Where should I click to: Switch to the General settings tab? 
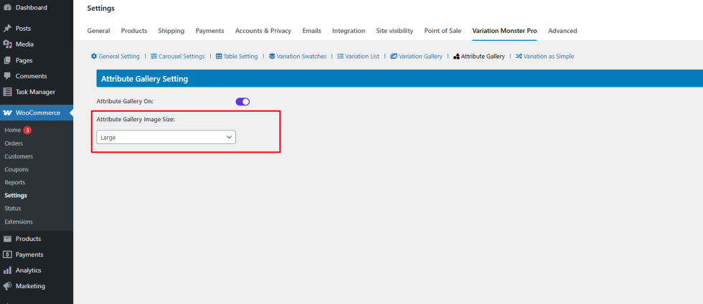[98, 31]
